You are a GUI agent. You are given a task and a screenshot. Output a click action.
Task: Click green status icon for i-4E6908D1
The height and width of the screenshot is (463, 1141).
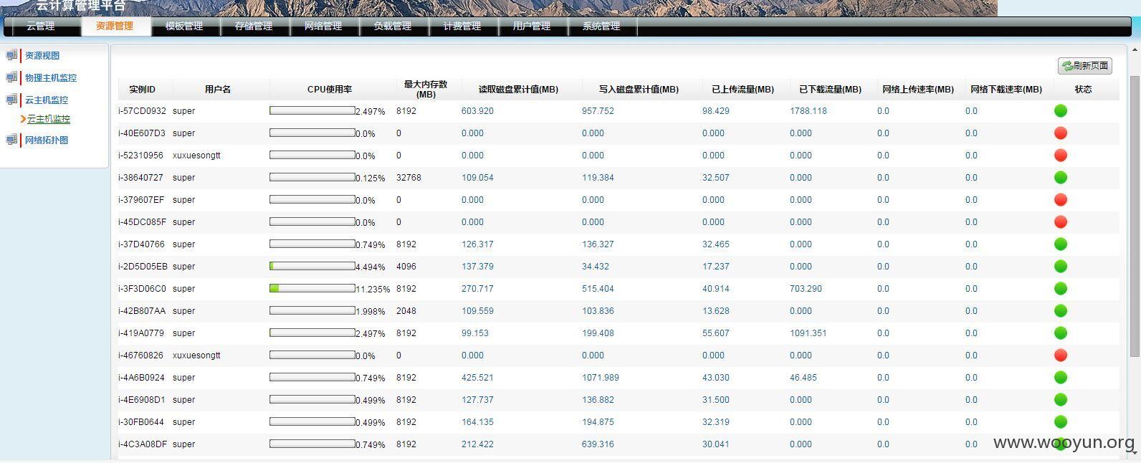[1061, 400]
